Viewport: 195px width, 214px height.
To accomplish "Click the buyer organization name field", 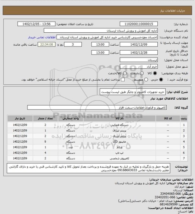I will click(100, 30).
